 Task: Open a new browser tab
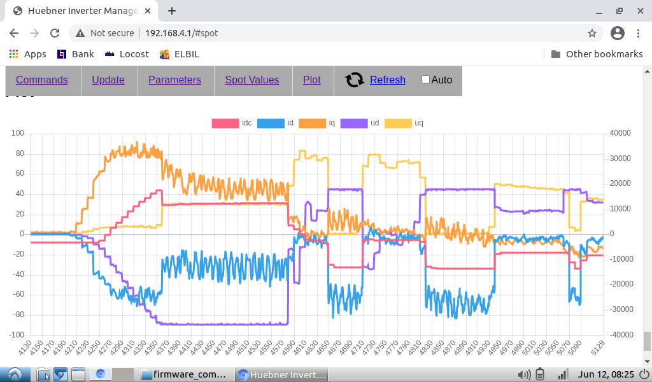(x=172, y=11)
